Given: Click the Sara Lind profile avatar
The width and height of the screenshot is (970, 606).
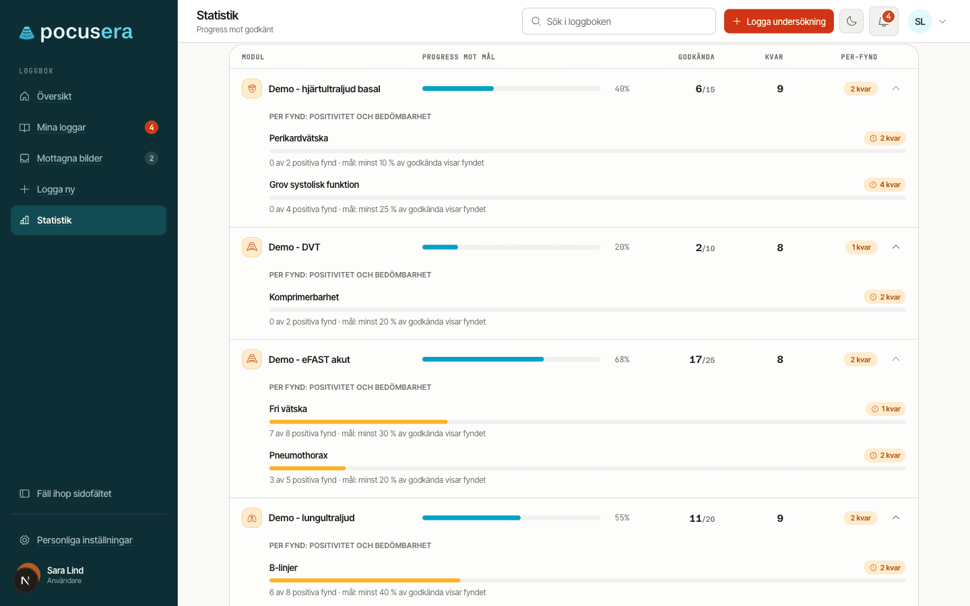Looking at the screenshot, I should 27,577.
